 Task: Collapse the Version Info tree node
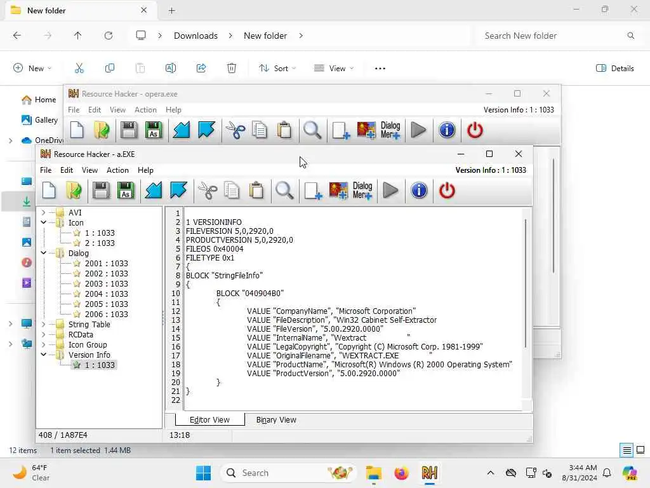[x=43, y=355]
